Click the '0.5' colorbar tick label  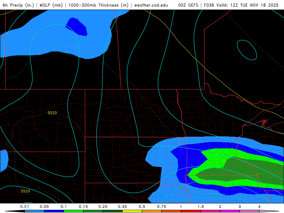[x=142, y=207]
